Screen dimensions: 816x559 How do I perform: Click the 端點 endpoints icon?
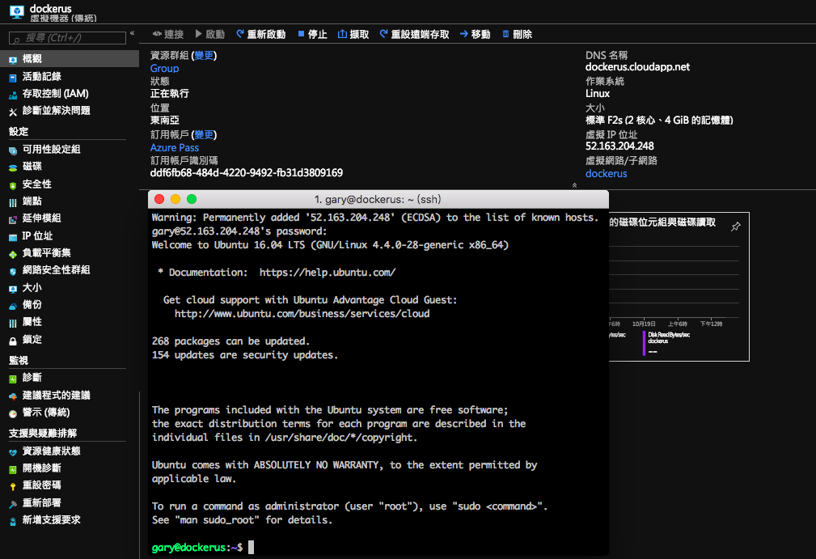tap(13, 202)
